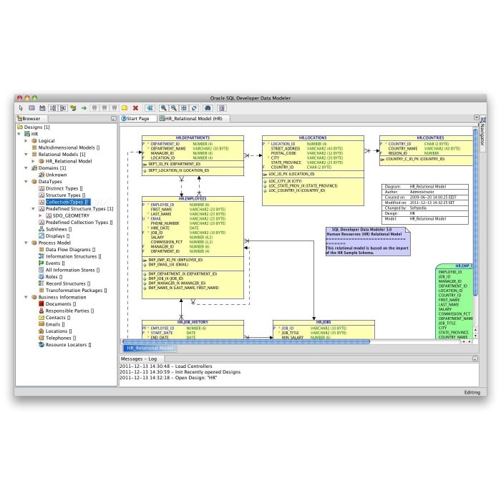Image resolution: width=501 pixels, height=501 pixels.
Task: Select the HR.EMPLOYEES table header
Action: pyautogui.click(x=193, y=199)
